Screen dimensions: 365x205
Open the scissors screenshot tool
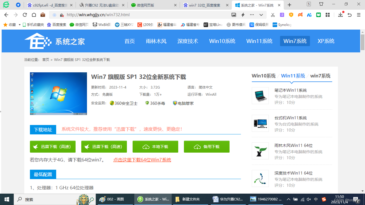pos(273,15)
